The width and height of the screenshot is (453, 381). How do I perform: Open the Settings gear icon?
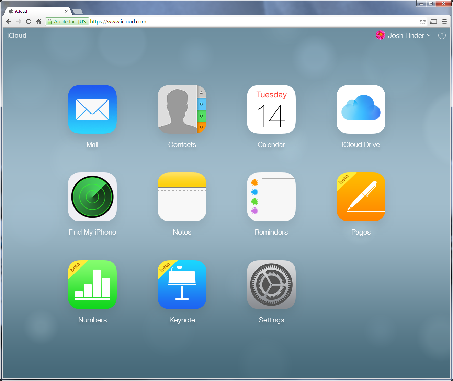click(x=271, y=285)
